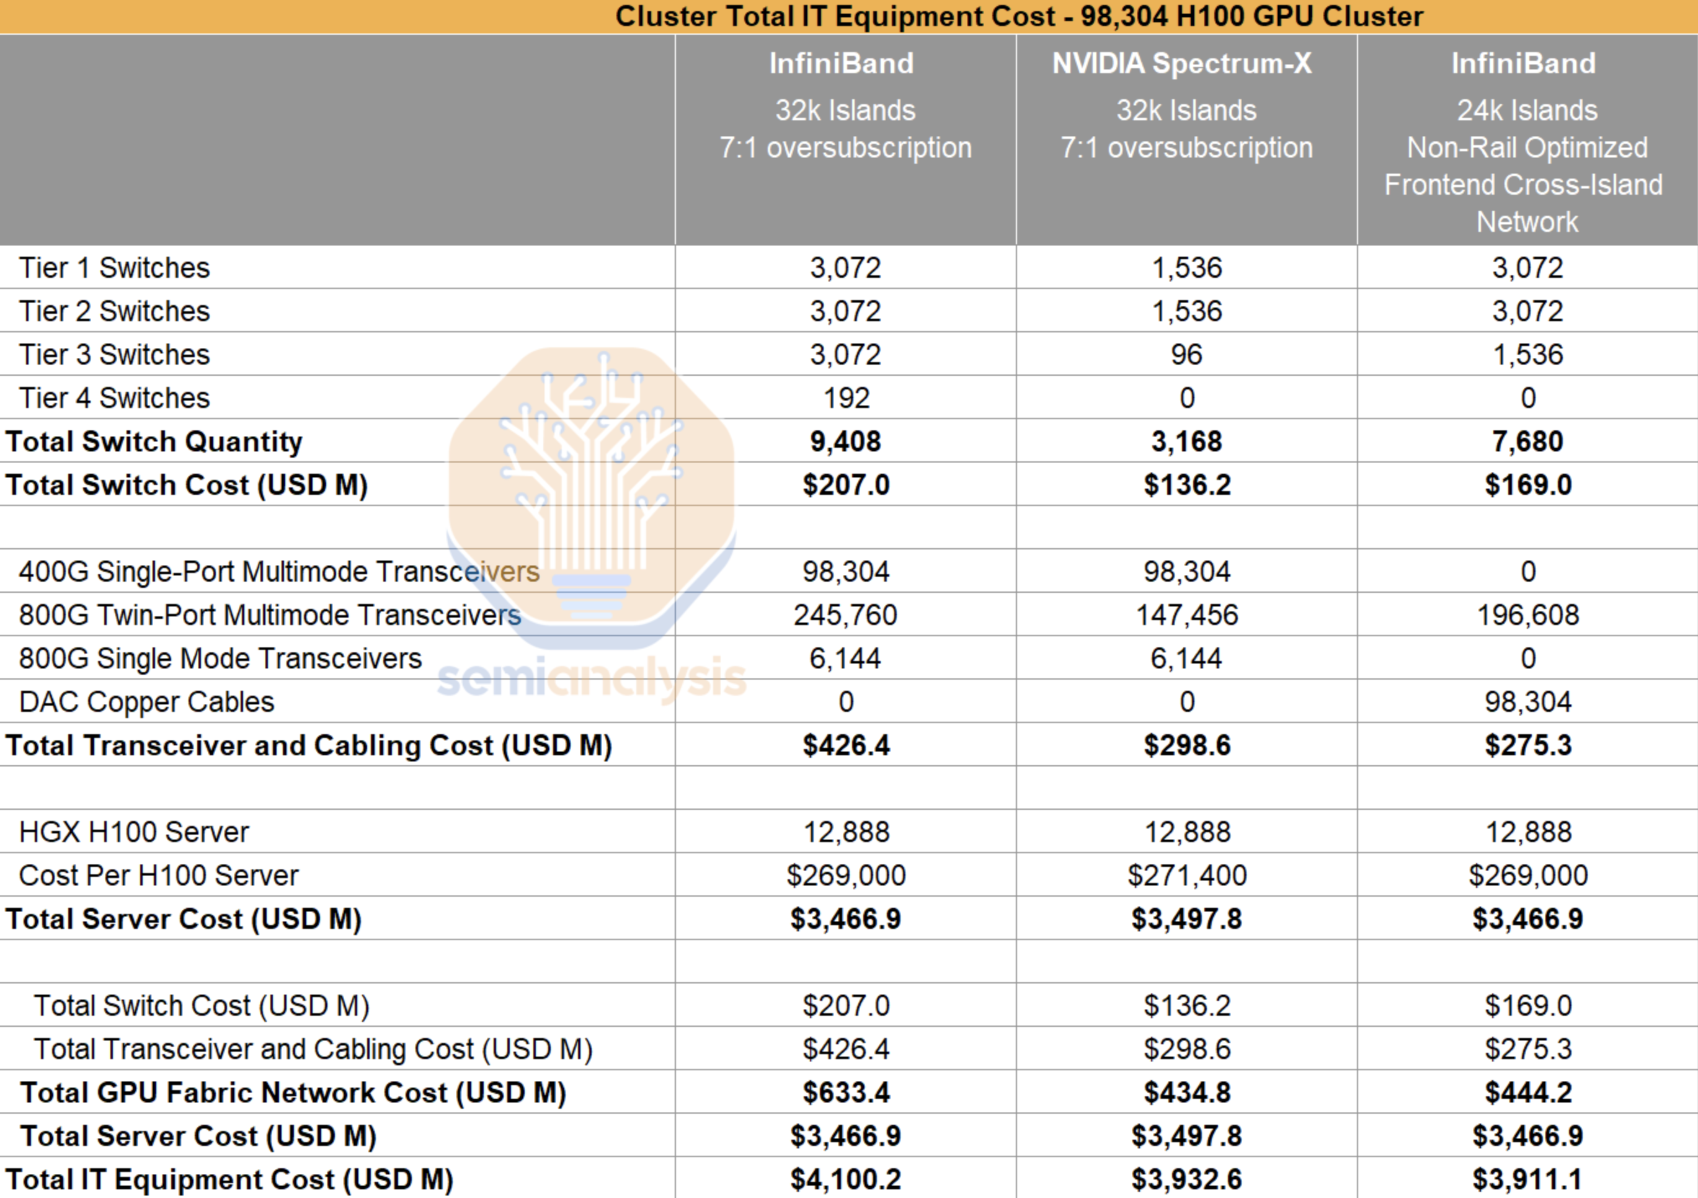Select the Total Switch Quantity label

pos(154,441)
